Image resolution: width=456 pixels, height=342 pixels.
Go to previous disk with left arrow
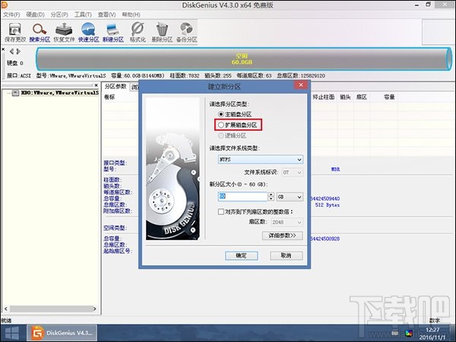(x=11, y=52)
